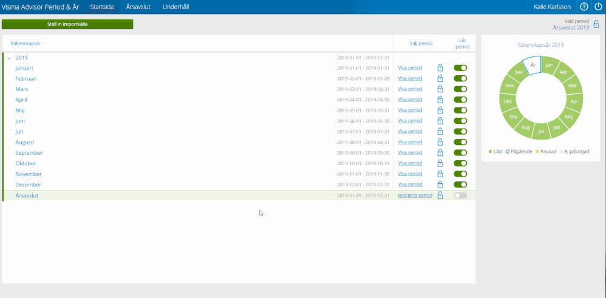Click the power logout icon
The width and height of the screenshot is (606, 298).
pyautogui.click(x=598, y=7)
